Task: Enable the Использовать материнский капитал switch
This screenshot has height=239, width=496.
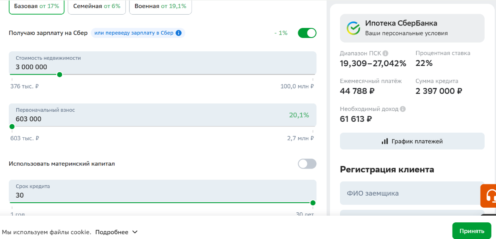Action: [307, 164]
